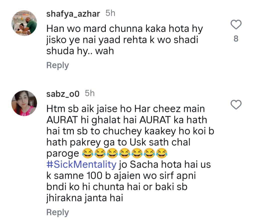View the 8 likes count
The image size is (256, 221).
coord(235,39)
